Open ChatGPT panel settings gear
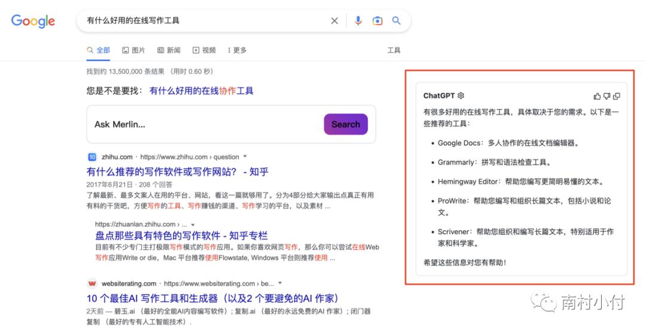 tap(461, 96)
